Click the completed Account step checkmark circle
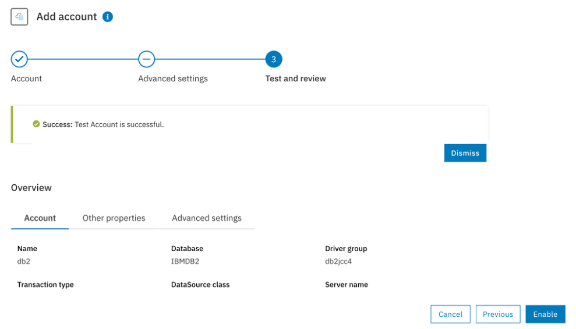Screen dimensions: 576x329 [19, 59]
